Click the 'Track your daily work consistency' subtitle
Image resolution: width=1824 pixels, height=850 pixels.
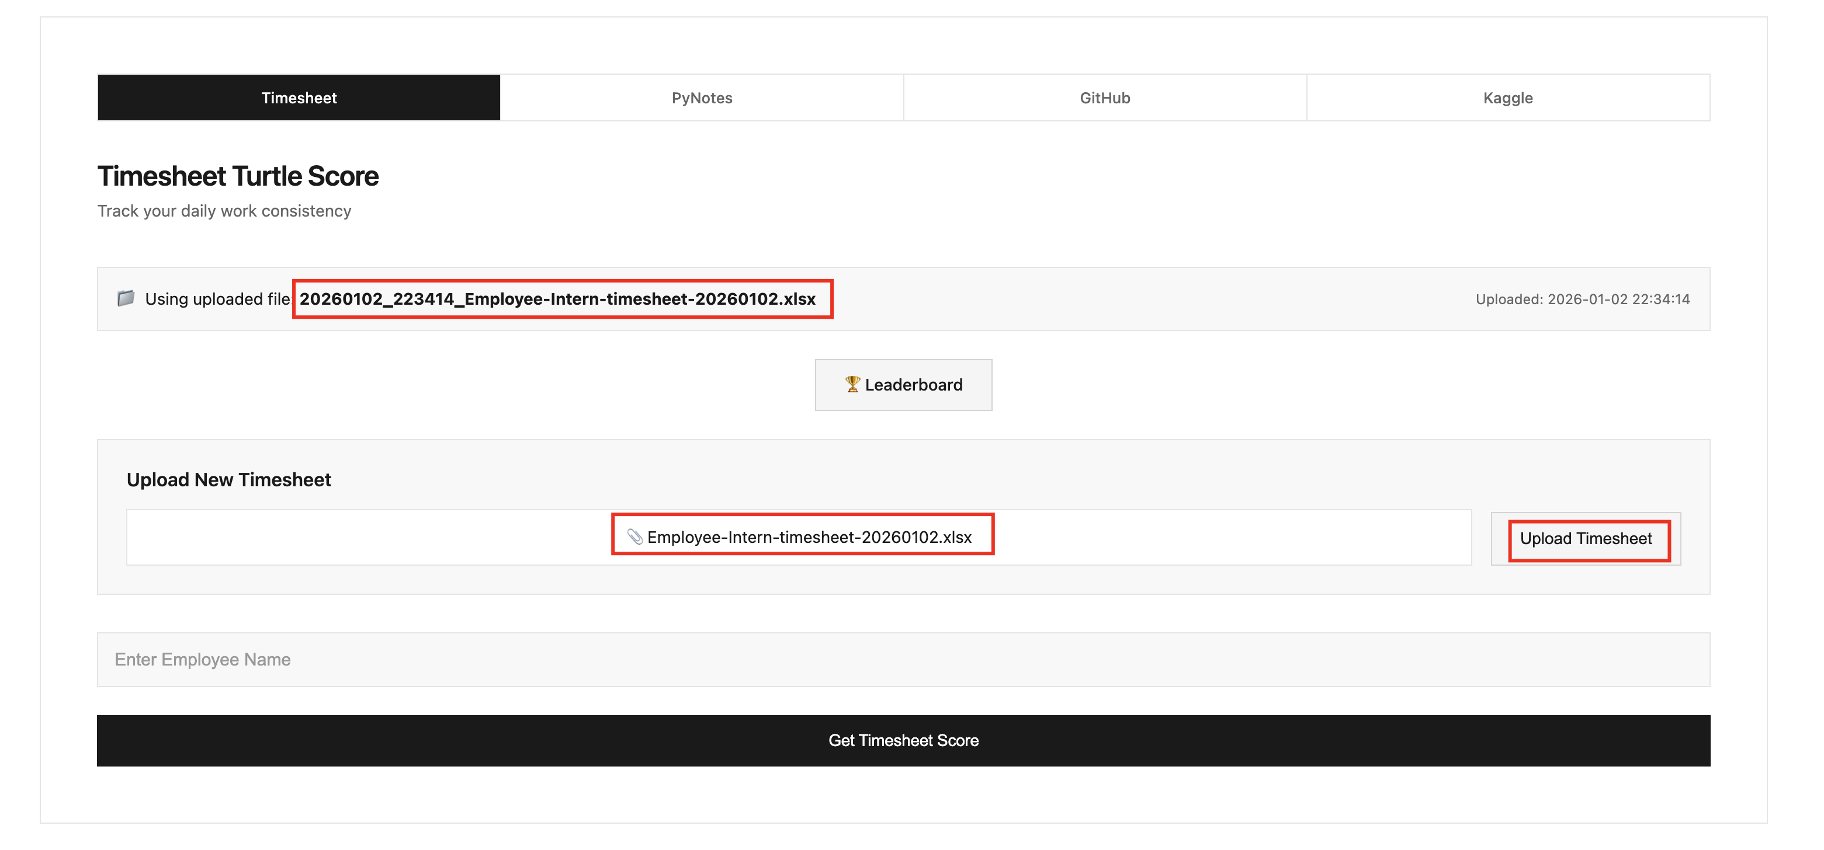pos(224,211)
